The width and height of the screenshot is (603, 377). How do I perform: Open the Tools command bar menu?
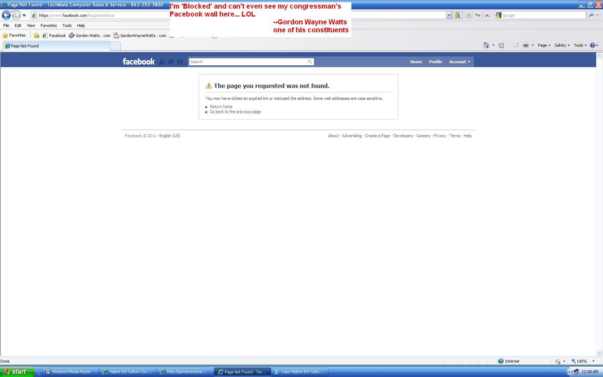pyautogui.click(x=580, y=45)
